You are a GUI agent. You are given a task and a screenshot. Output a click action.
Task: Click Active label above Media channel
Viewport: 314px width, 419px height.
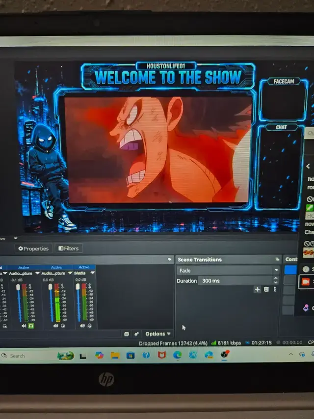[84, 267]
